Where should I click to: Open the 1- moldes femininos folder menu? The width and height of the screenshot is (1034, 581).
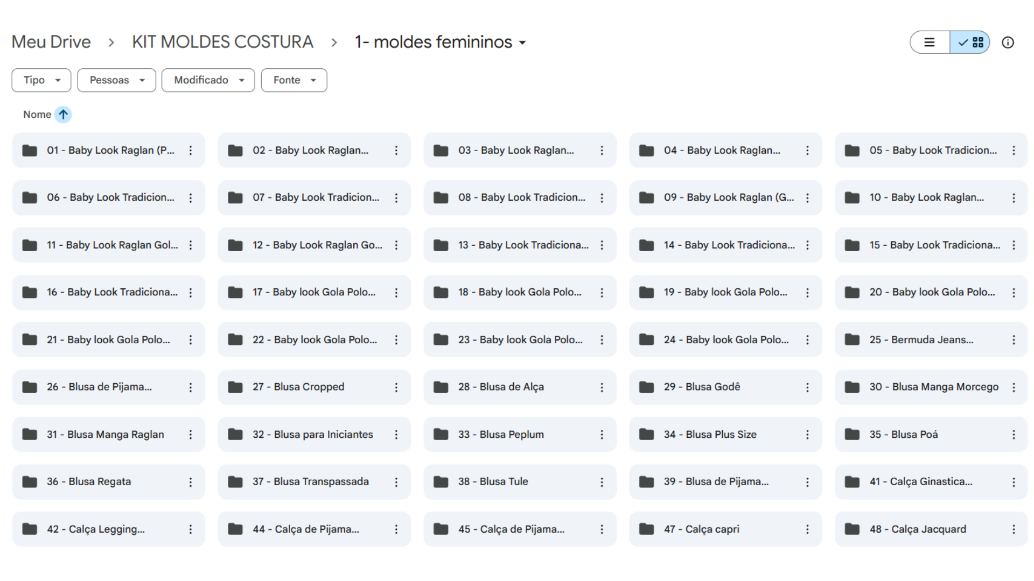pos(440,42)
